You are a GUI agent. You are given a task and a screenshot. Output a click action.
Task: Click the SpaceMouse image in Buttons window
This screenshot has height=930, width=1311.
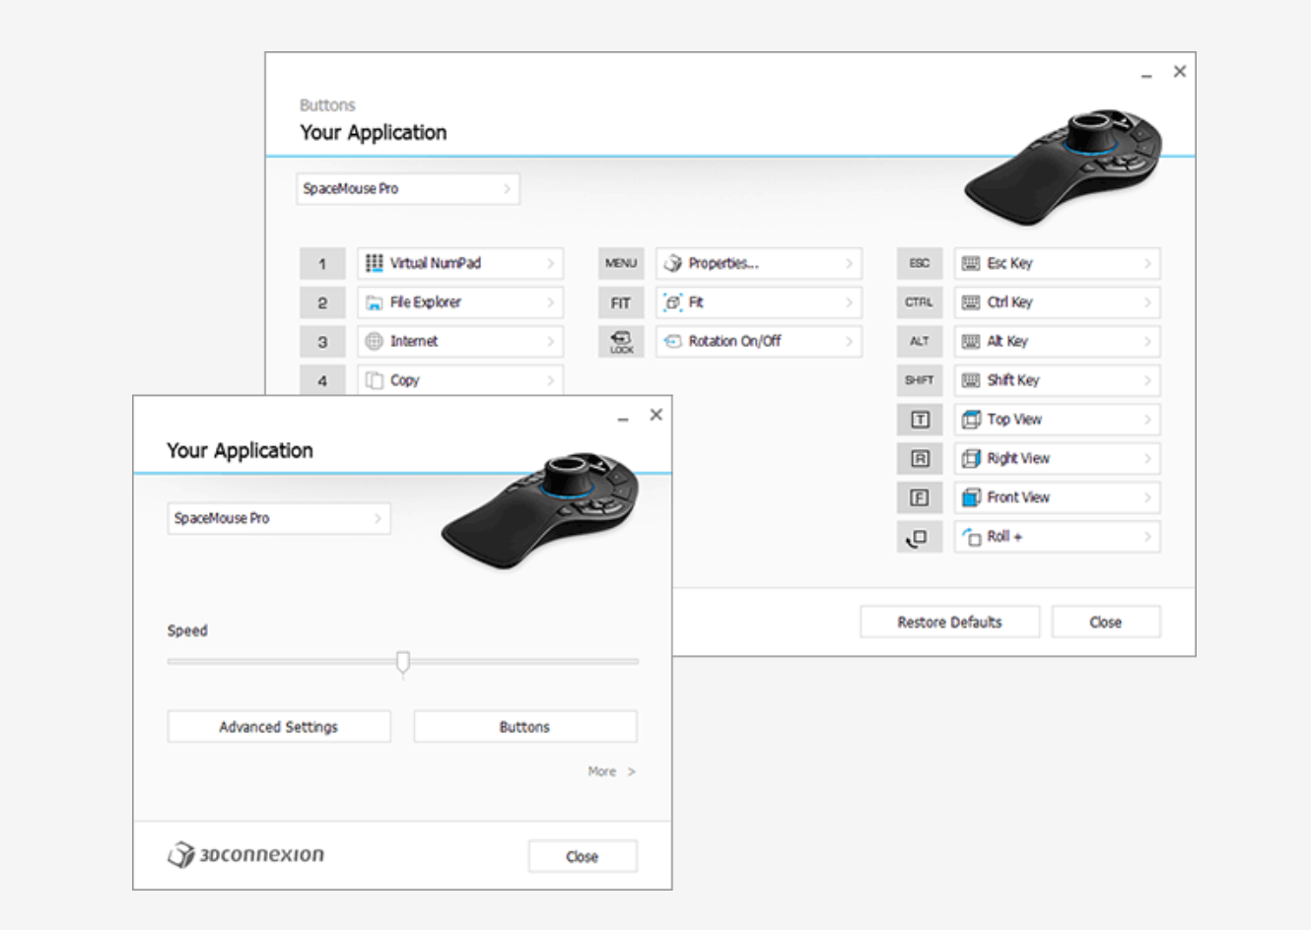click(x=1064, y=167)
